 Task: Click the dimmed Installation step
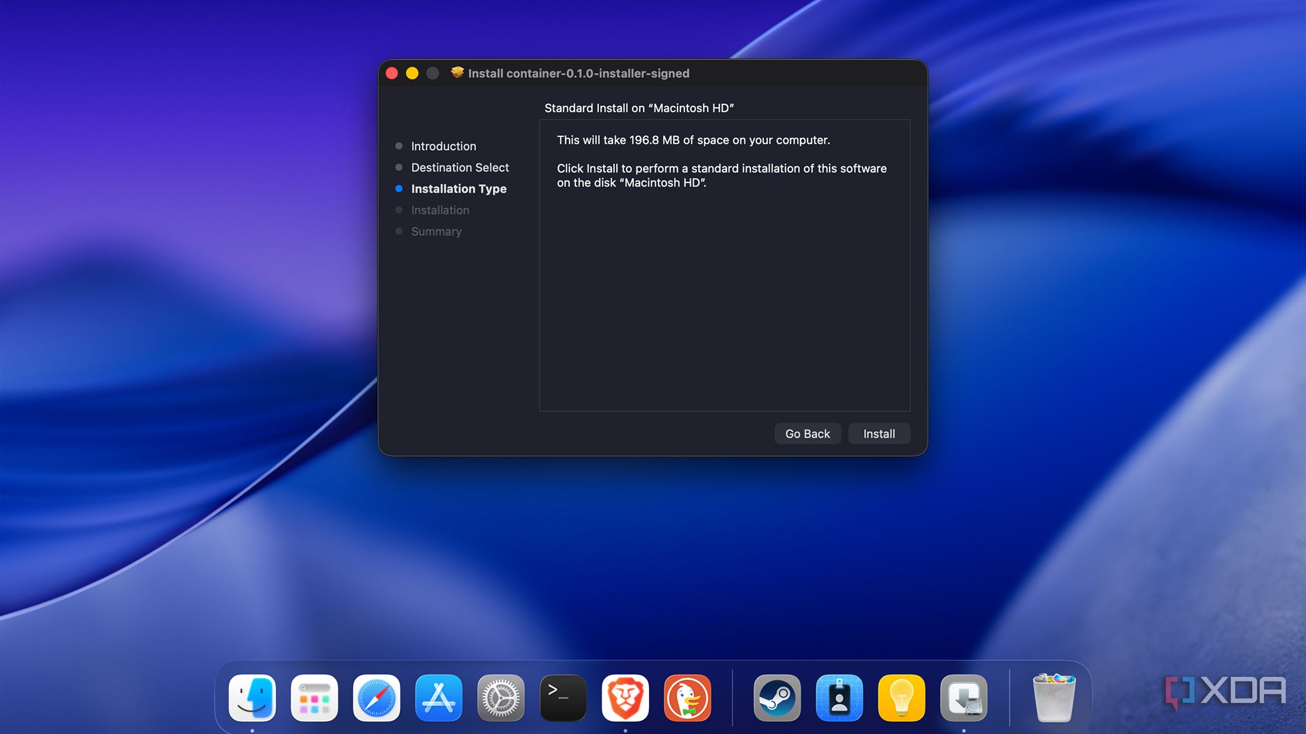[440, 210]
